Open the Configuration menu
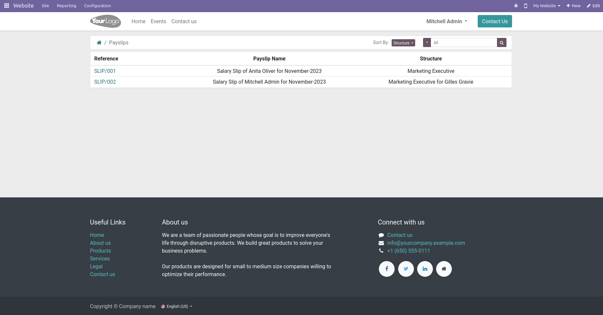603x315 pixels. 98,6
